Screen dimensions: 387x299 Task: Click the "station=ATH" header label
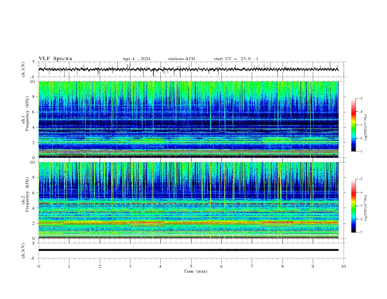pyautogui.click(x=181, y=59)
